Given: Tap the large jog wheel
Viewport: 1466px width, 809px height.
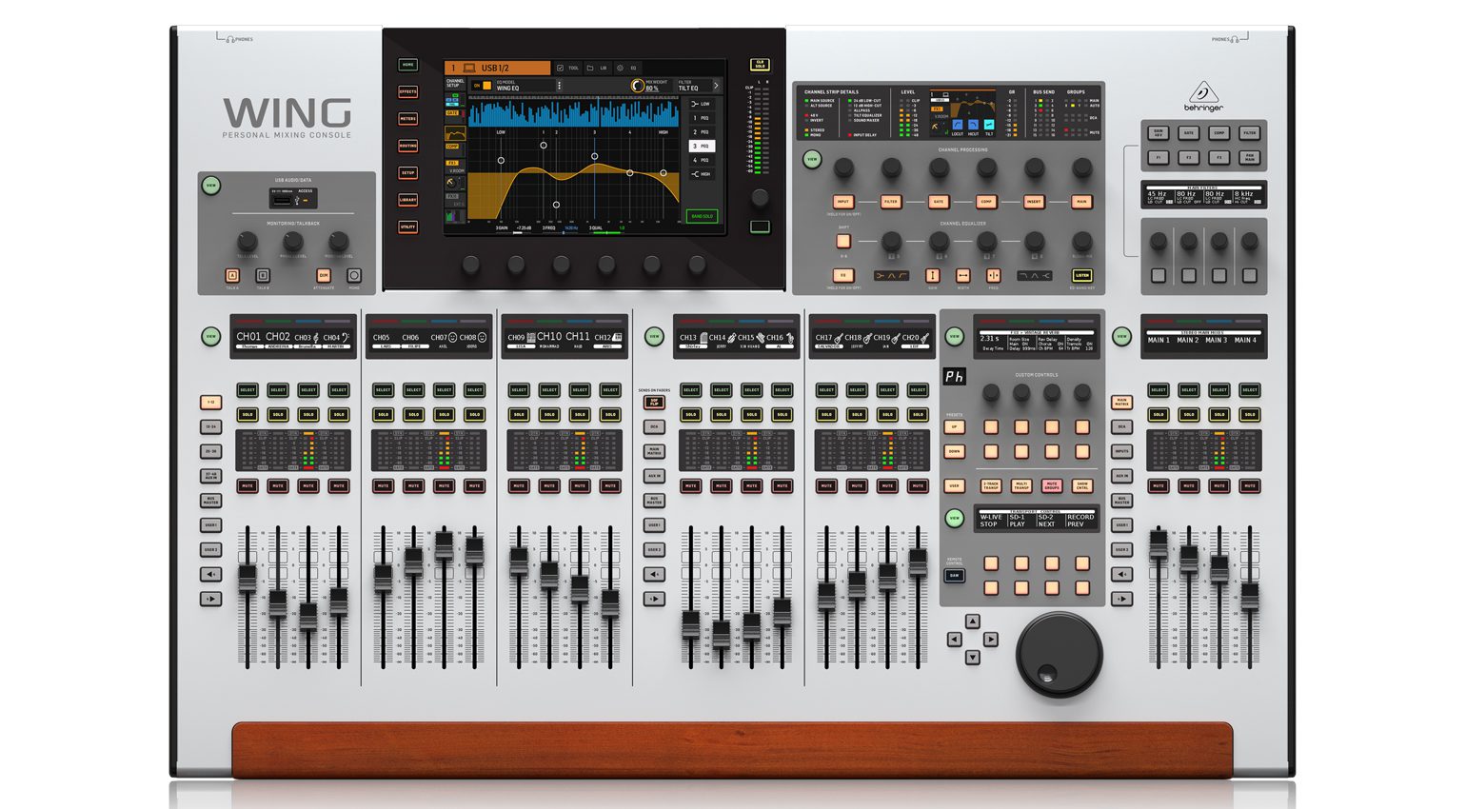Looking at the screenshot, I should [1059, 655].
